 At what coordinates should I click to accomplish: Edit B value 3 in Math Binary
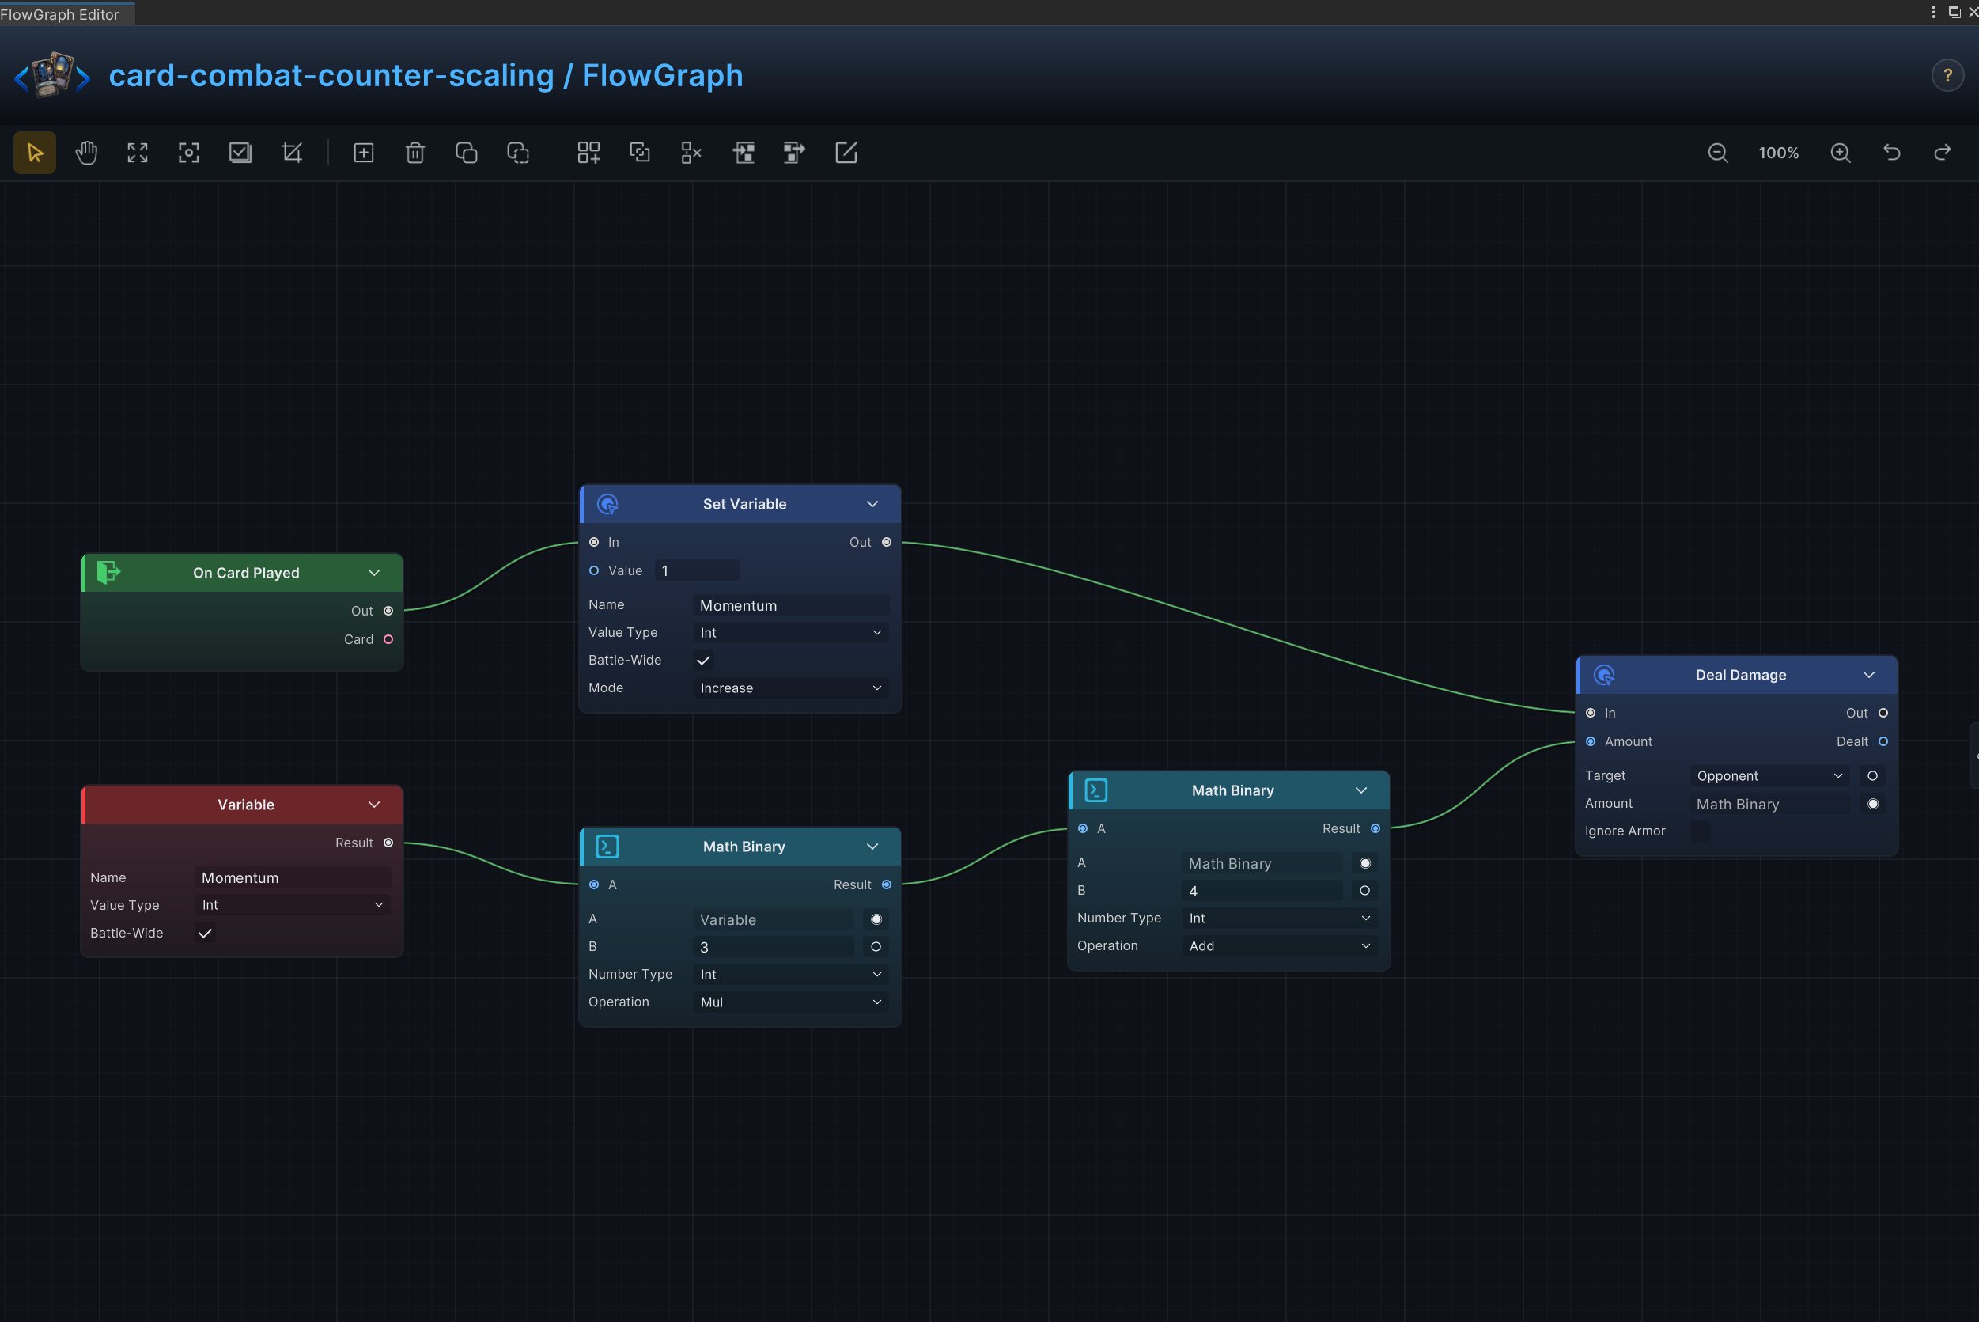click(x=774, y=948)
